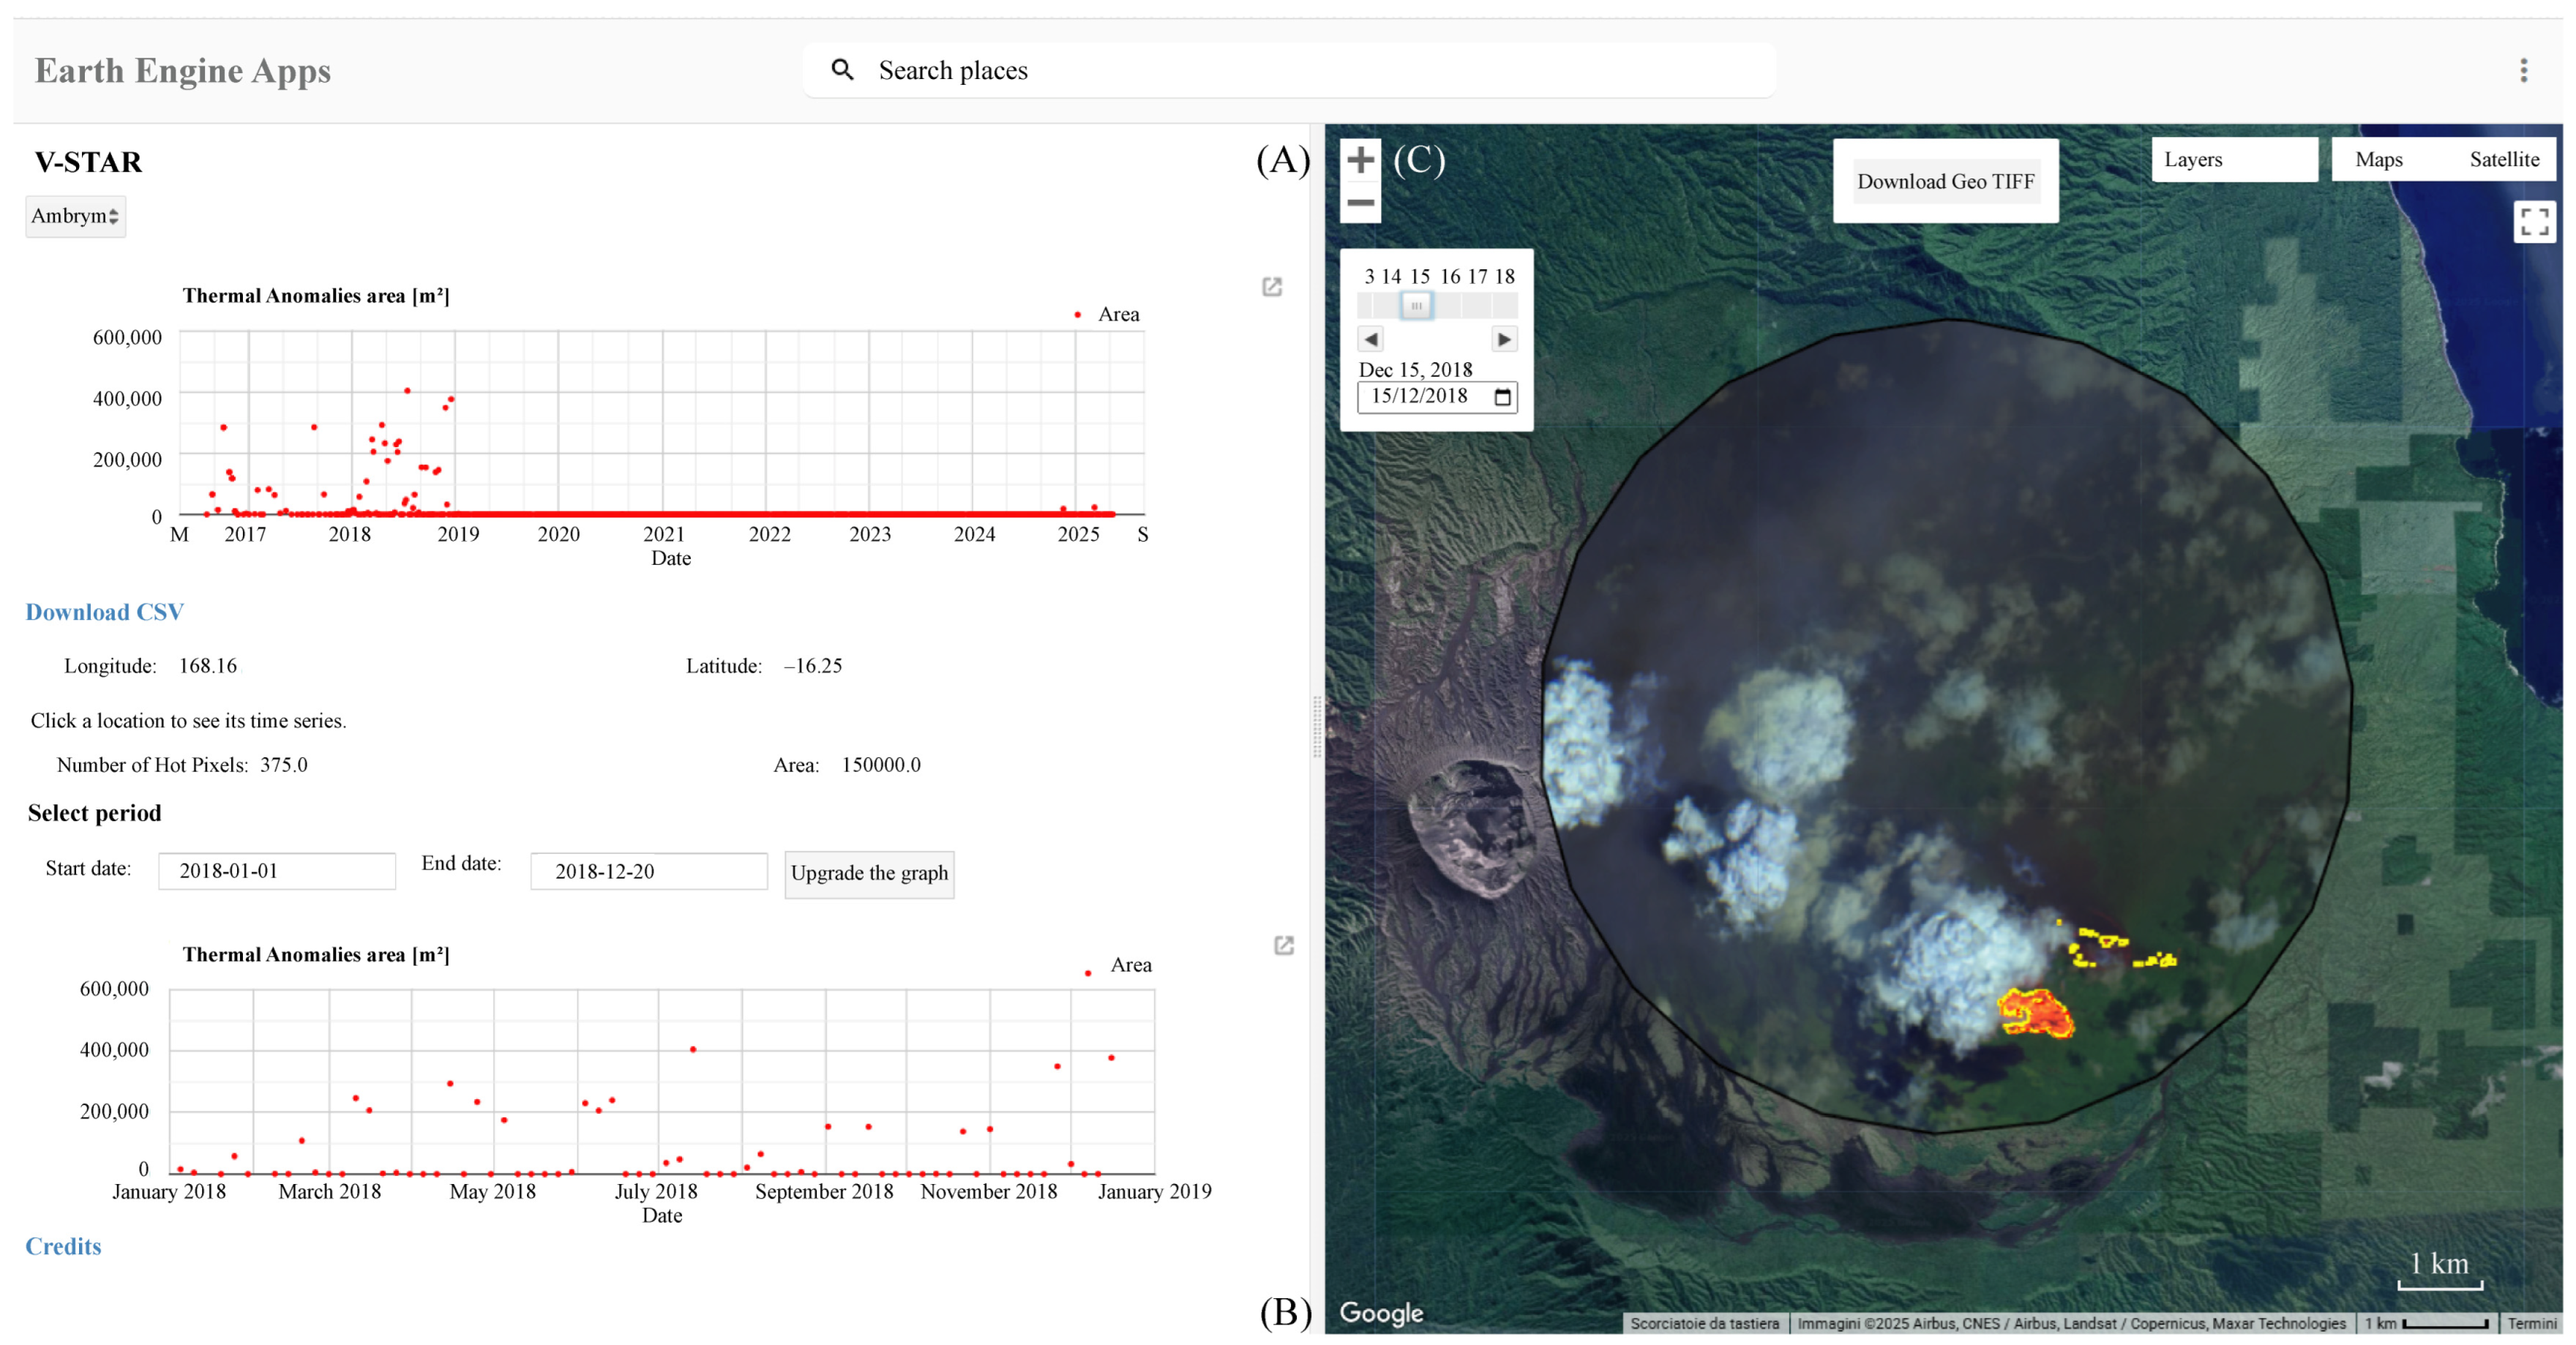Image resolution: width=2576 pixels, height=1345 pixels.
Task: Zoom in on the map
Action: (x=1360, y=159)
